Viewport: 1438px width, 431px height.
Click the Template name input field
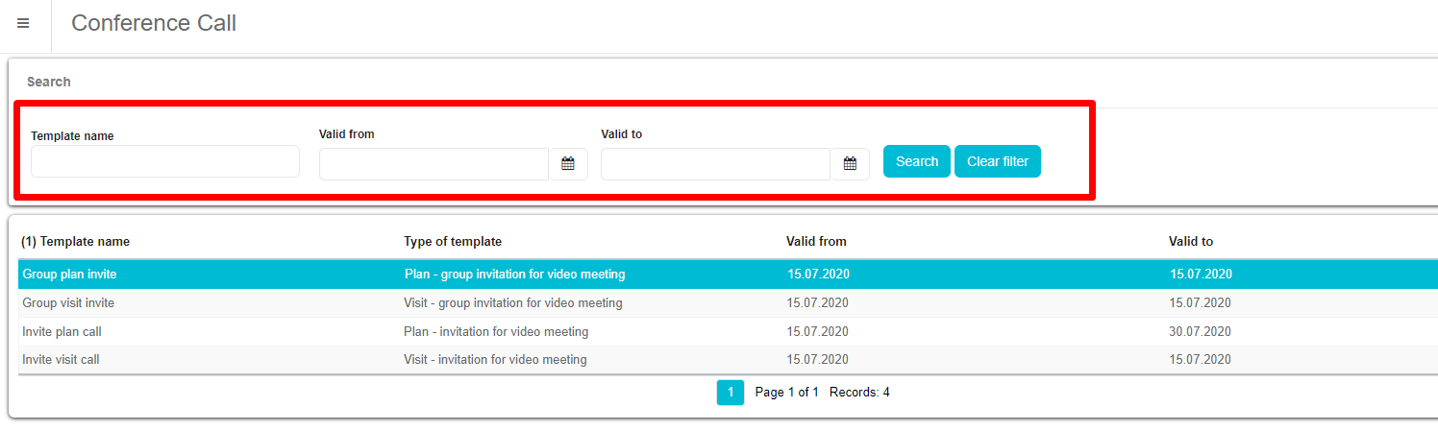pyautogui.click(x=165, y=161)
